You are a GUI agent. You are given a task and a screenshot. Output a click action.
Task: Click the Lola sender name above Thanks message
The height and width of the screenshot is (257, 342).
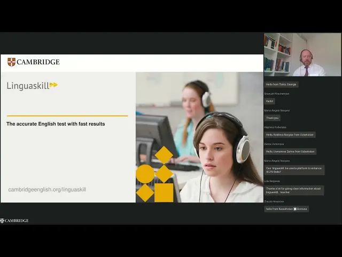272,181
